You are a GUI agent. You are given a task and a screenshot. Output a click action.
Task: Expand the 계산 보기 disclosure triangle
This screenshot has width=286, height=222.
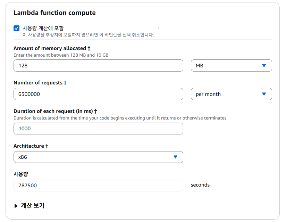pos(16,206)
